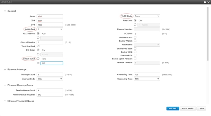Click the Name input field
The width and height of the screenshot is (211, 116).
50,16
